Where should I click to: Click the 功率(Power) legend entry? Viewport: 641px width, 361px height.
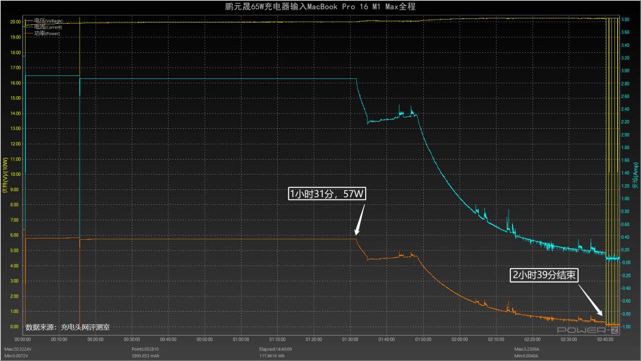[43, 33]
